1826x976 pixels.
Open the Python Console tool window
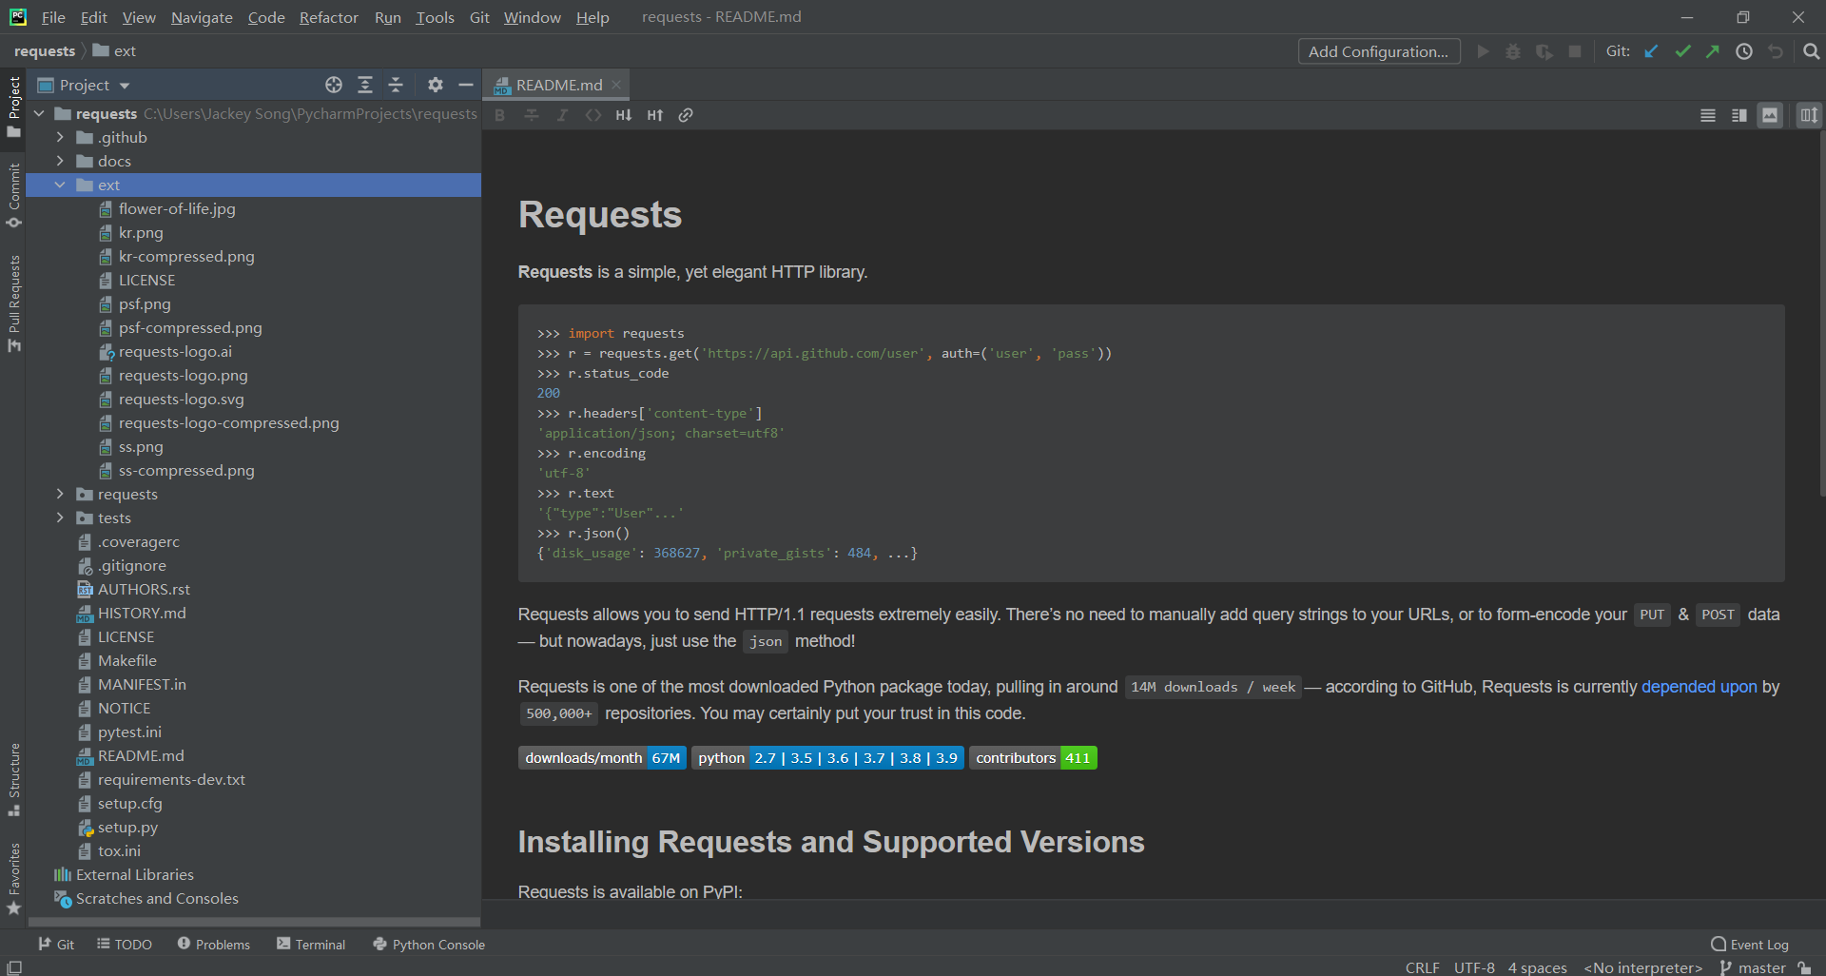pyautogui.click(x=429, y=944)
